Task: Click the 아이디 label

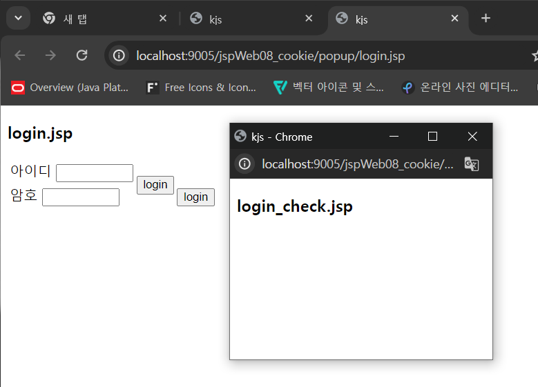Action: tap(30, 170)
